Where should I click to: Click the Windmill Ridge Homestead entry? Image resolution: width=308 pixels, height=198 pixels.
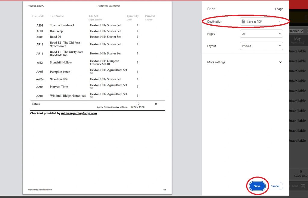pyautogui.click(x=68, y=96)
